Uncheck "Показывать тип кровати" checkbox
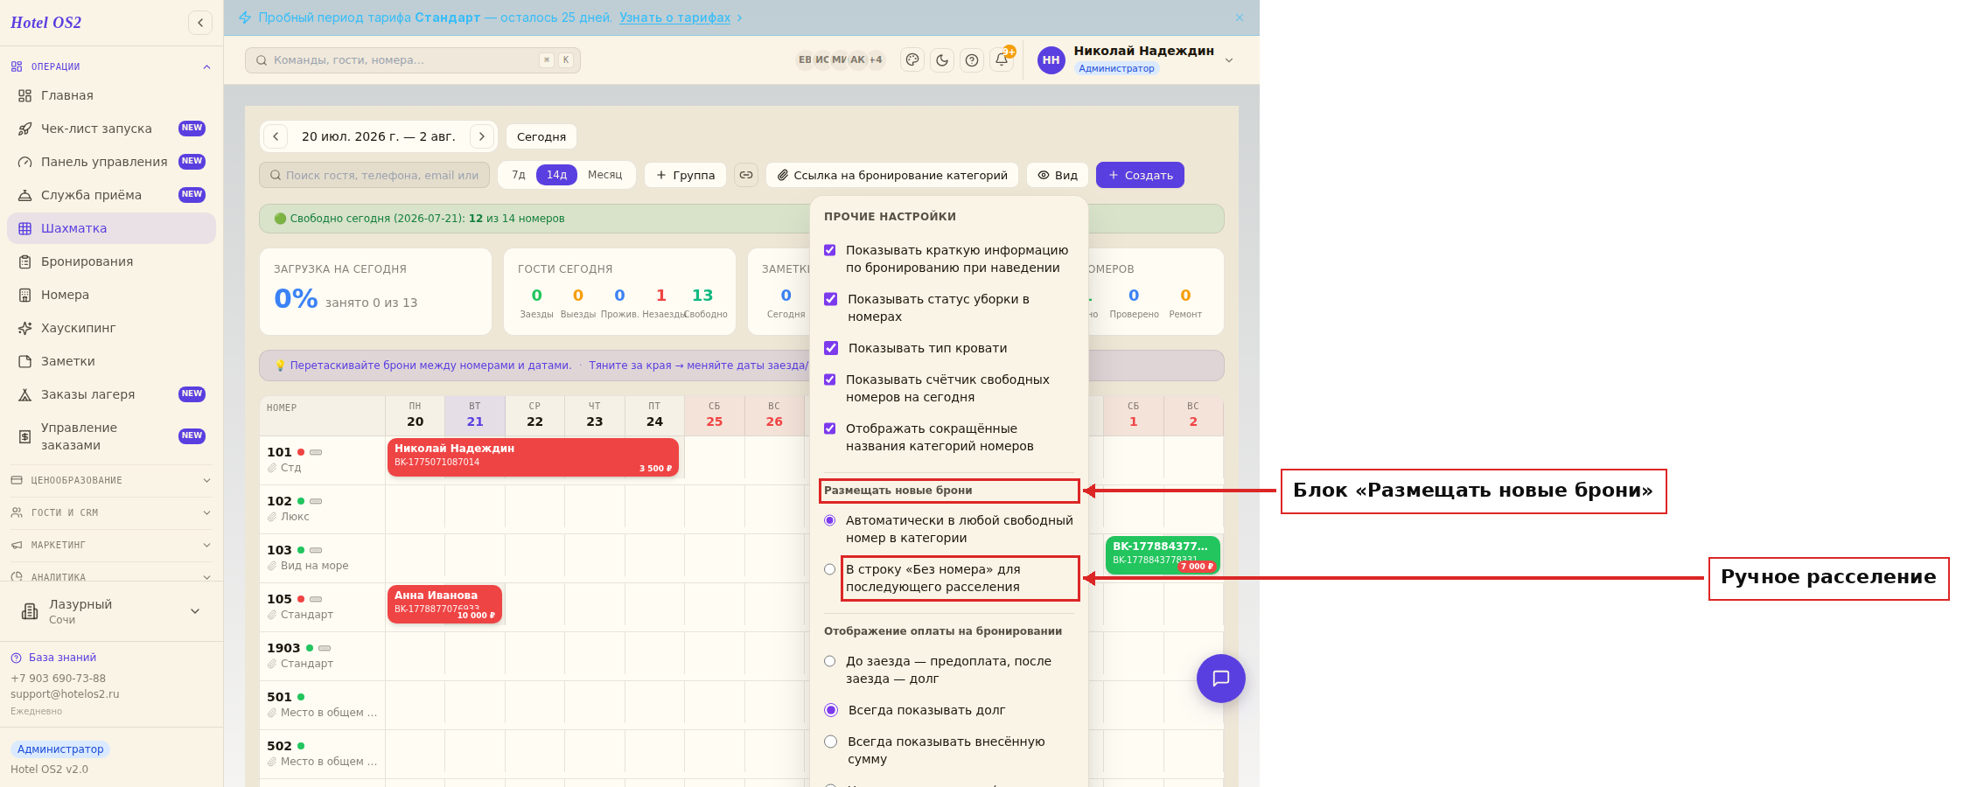1970x787 pixels. (x=831, y=348)
